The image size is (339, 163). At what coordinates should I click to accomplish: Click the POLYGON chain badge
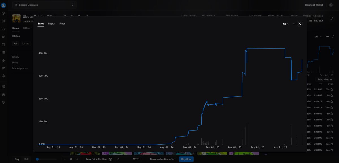coord(28,21)
